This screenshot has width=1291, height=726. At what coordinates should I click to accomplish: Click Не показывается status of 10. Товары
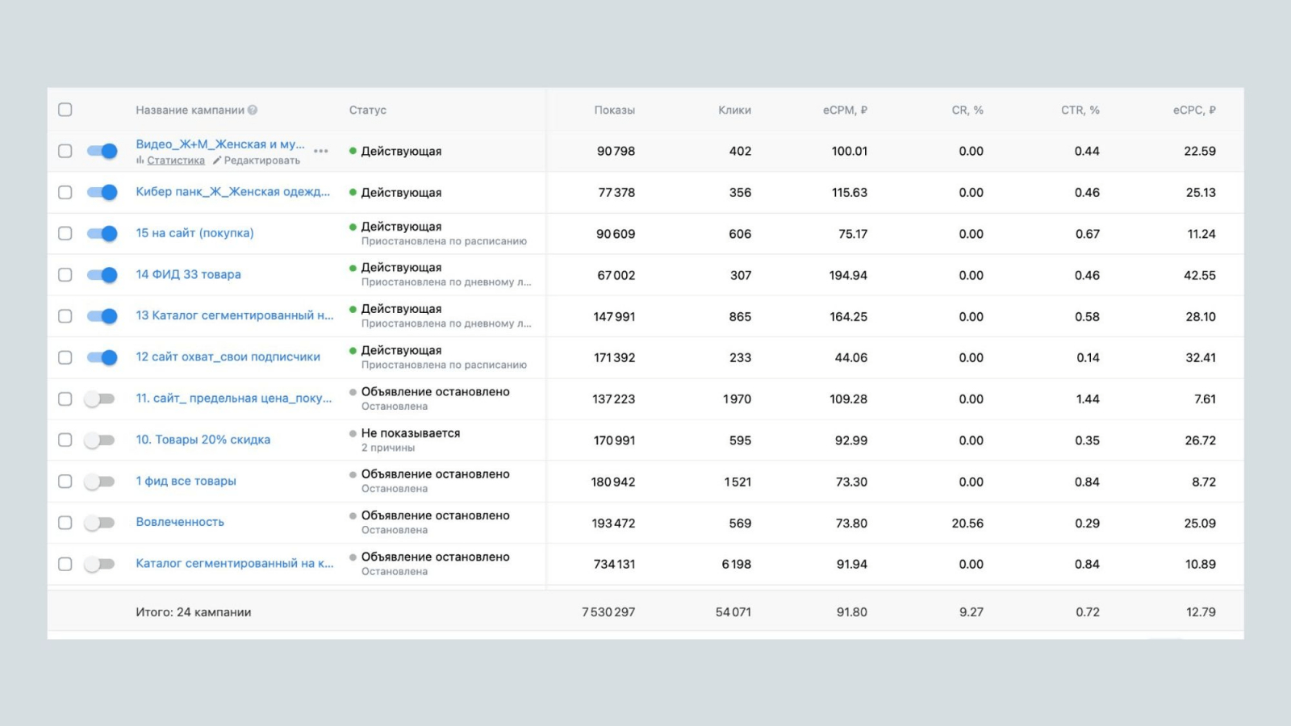click(x=411, y=433)
